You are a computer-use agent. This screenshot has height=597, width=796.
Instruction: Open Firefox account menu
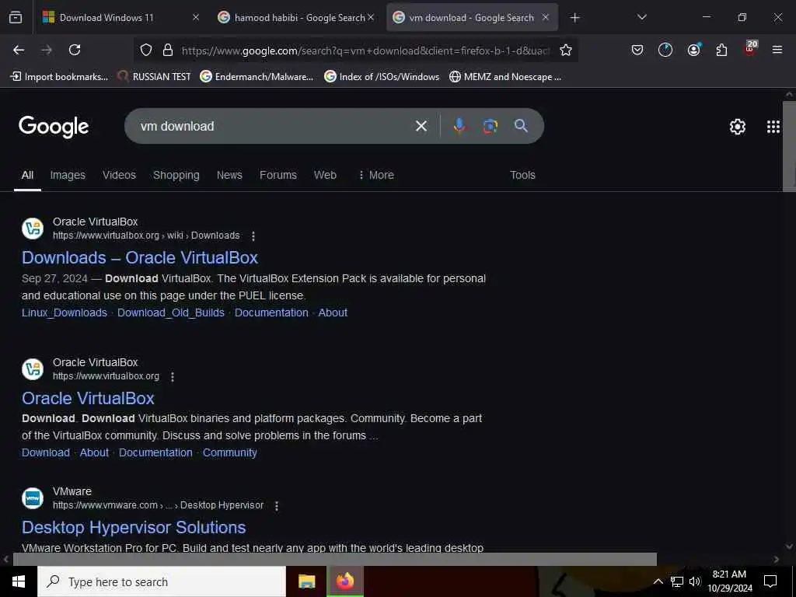coord(694,50)
